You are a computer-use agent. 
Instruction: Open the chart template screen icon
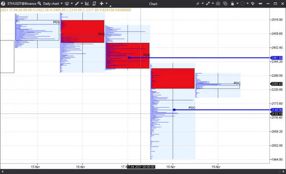(67, 4)
